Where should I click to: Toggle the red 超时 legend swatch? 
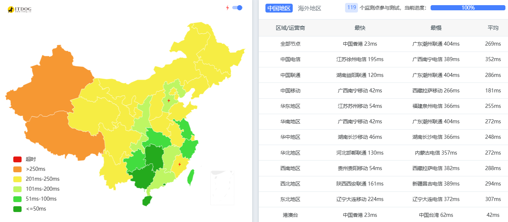17,159
